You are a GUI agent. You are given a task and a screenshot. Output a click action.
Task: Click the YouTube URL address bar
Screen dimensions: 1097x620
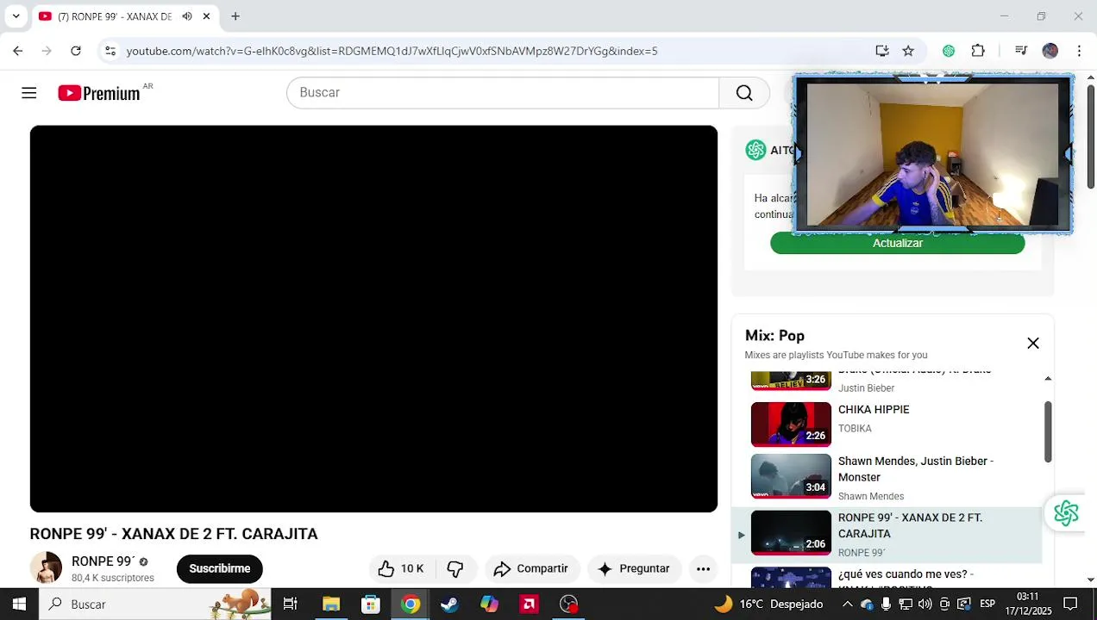coord(392,51)
